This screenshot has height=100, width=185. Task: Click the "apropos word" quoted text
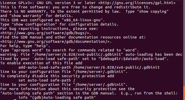(x=28, y=50)
